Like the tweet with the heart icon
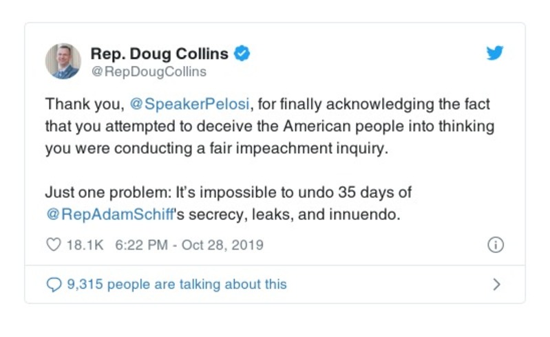550x337 pixels. click(x=54, y=245)
